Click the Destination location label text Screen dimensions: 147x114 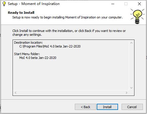pyautogui.click(x=28, y=42)
